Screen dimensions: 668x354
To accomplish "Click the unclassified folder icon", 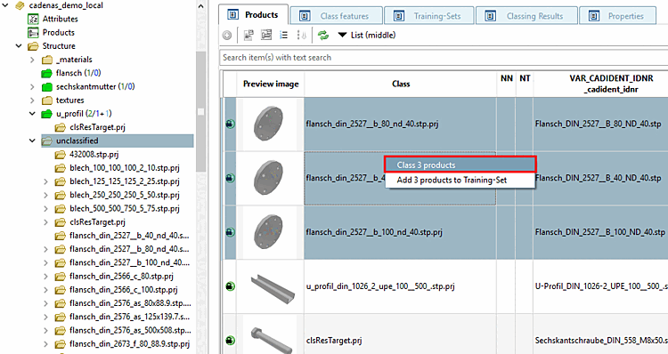I will click(46, 141).
